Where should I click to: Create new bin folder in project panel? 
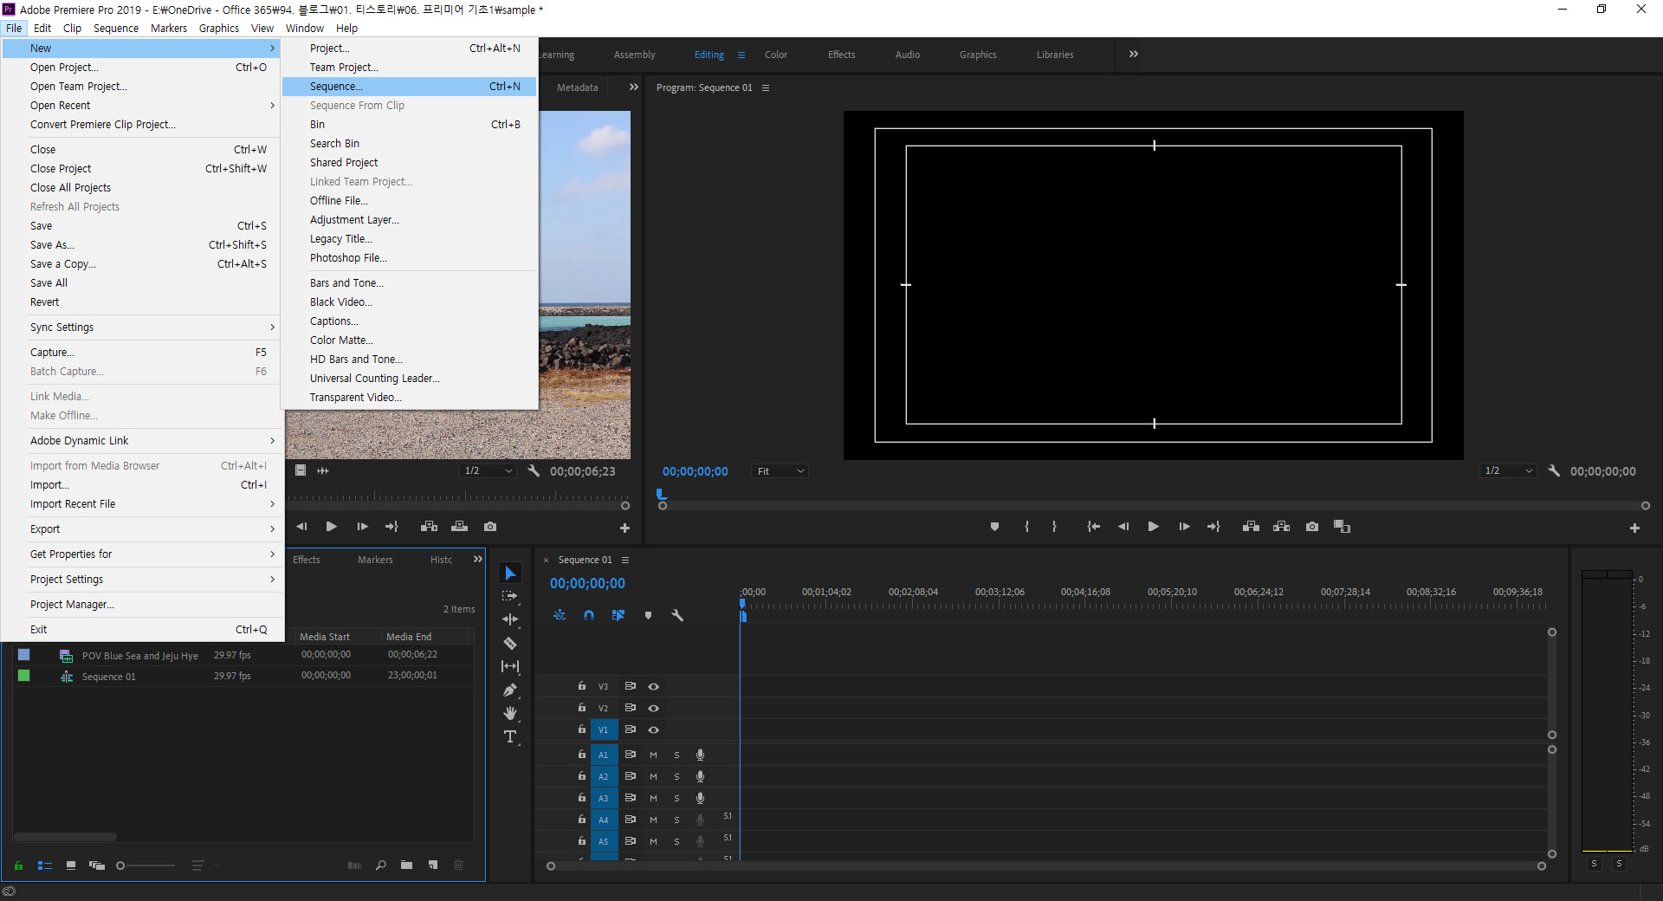click(406, 865)
